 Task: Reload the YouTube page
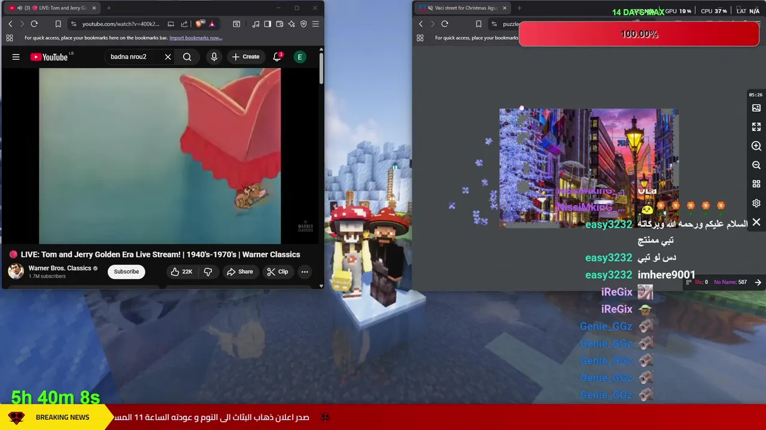pyautogui.click(x=34, y=24)
